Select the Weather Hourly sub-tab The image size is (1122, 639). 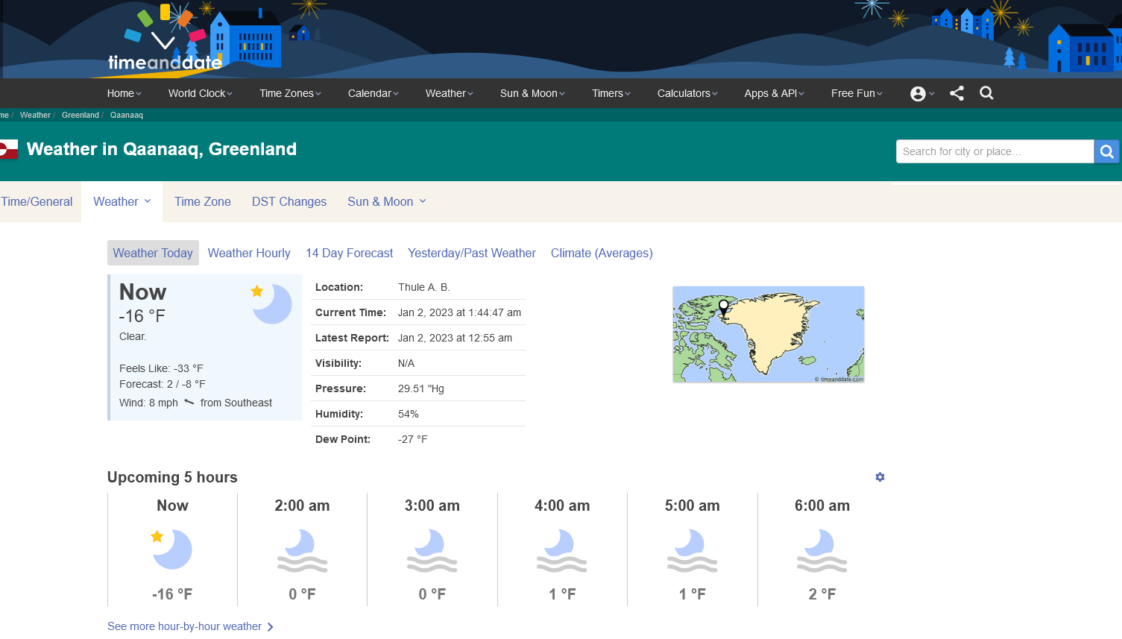[x=249, y=253]
